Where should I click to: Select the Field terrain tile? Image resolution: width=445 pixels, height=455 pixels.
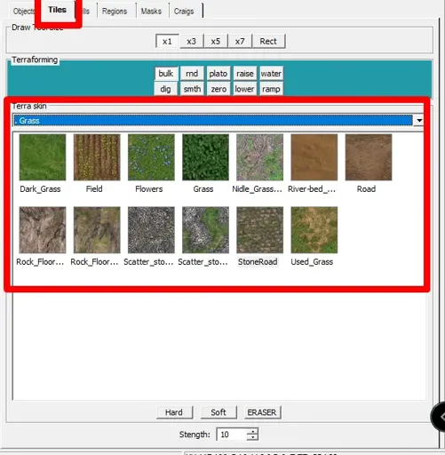point(97,157)
